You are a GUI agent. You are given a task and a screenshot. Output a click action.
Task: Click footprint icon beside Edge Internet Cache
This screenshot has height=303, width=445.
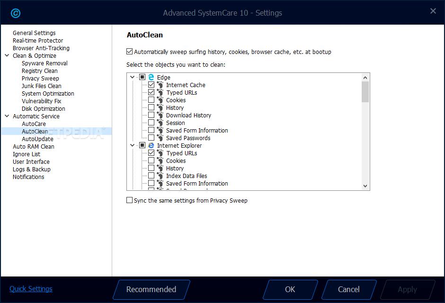point(160,85)
